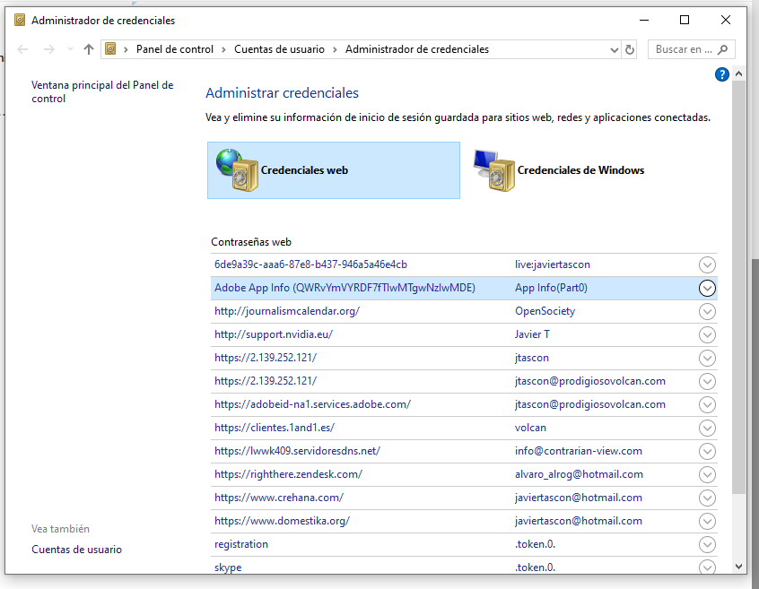The height and width of the screenshot is (589, 759).
Task: Click the back navigation arrow
Action: (x=22, y=48)
